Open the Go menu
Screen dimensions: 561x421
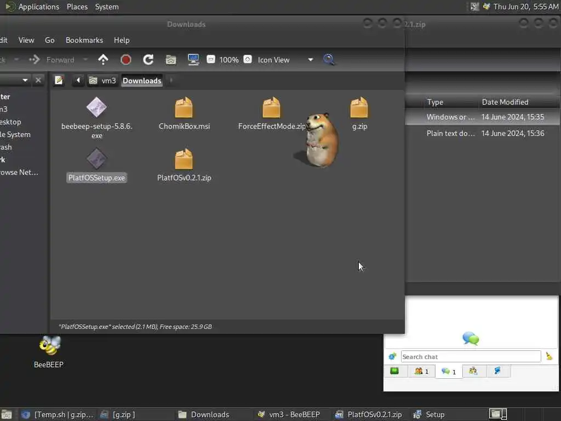[50, 40]
